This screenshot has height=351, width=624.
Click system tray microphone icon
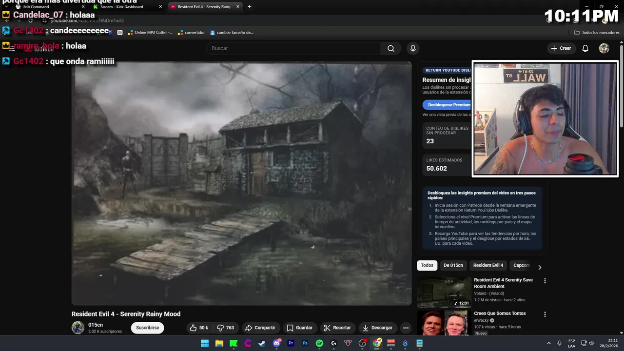[x=559, y=343]
